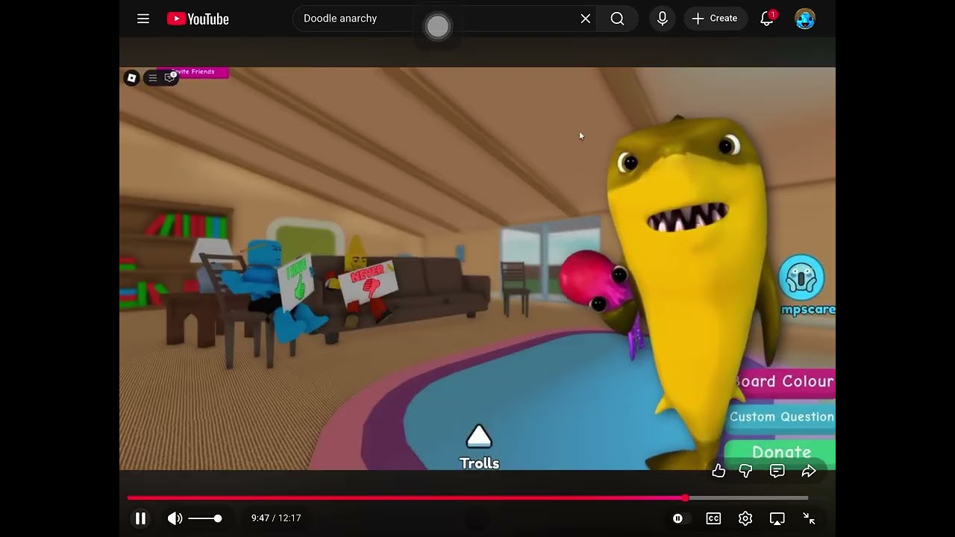955x537 pixels.
Task: Click the green Donate button
Action: 780,452
